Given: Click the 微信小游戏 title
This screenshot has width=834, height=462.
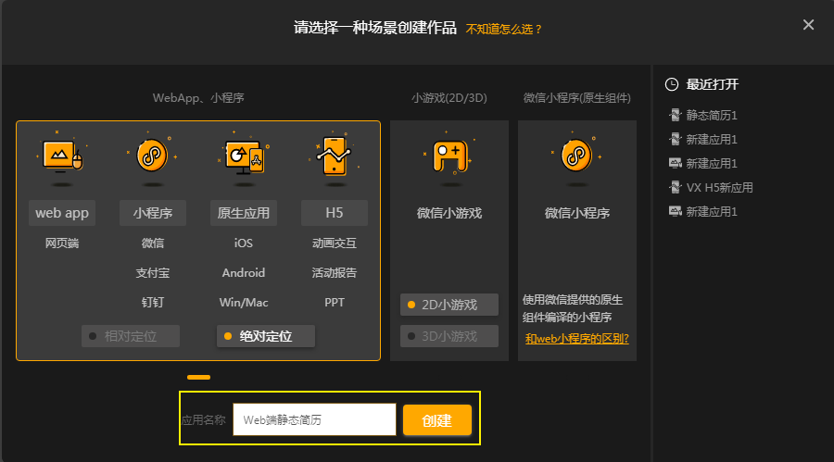Looking at the screenshot, I should (x=449, y=213).
